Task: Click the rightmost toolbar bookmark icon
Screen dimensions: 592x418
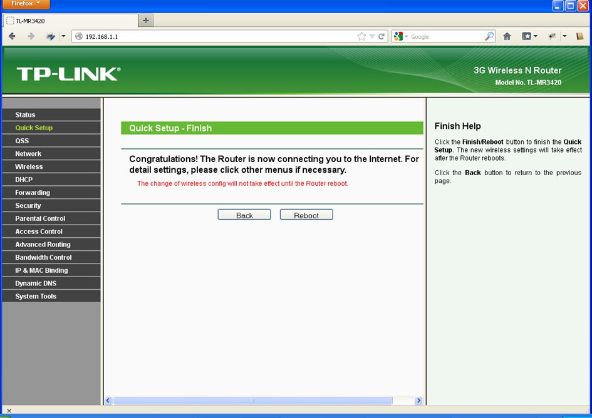Action: [x=580, y=36]
